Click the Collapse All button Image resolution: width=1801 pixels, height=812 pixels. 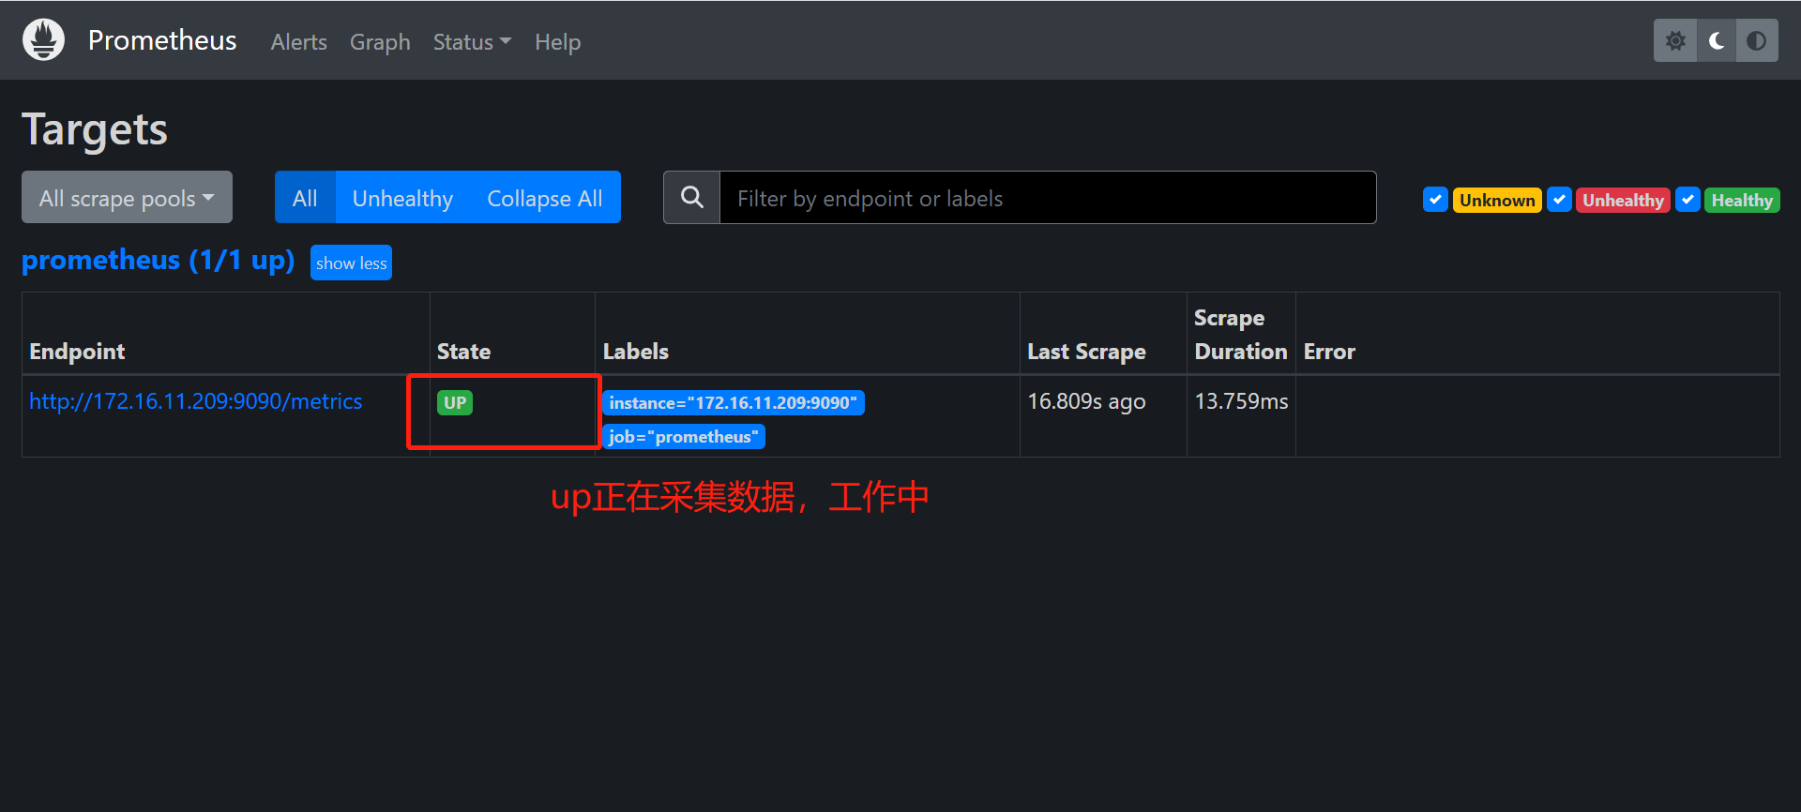(545, 198)
